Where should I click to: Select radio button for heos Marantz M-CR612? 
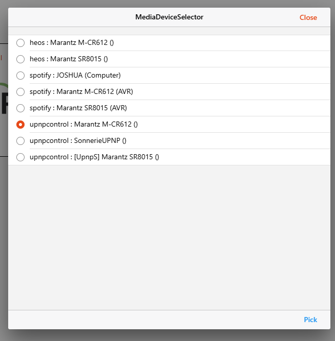(20, 43)
